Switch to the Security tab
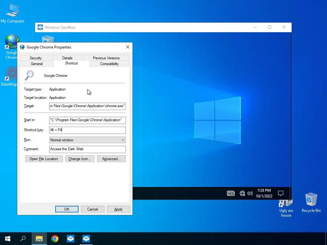The image size is (327, 245). [x=36, y=58]
